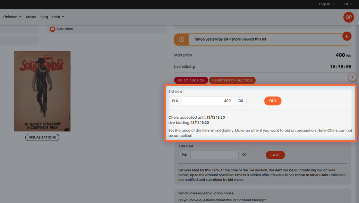Screen dimensions: 359x203
Task: Open the Finished auctions menu
Action: coord(12,17)
